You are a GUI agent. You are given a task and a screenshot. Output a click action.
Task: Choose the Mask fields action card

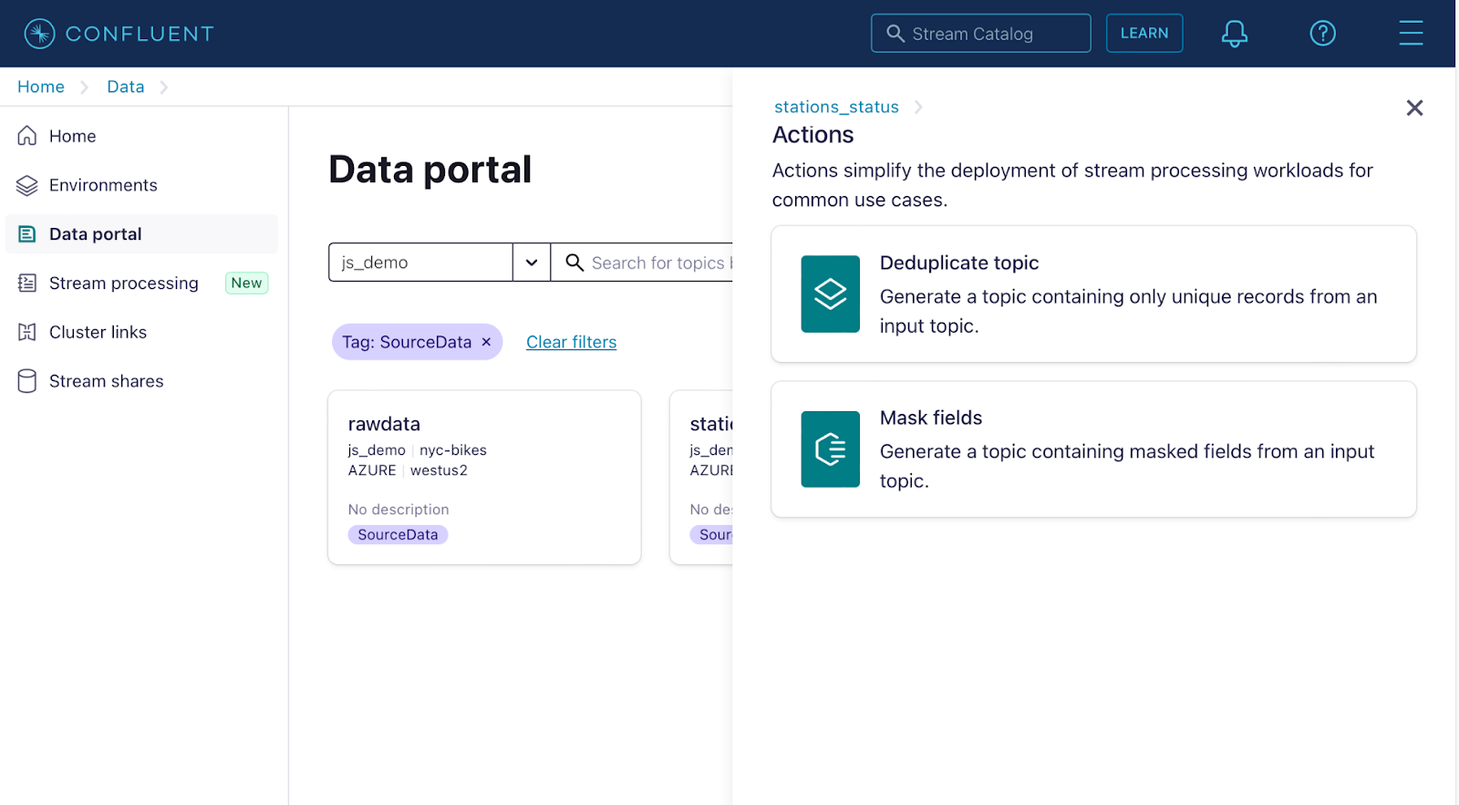tap(1093, 449)
